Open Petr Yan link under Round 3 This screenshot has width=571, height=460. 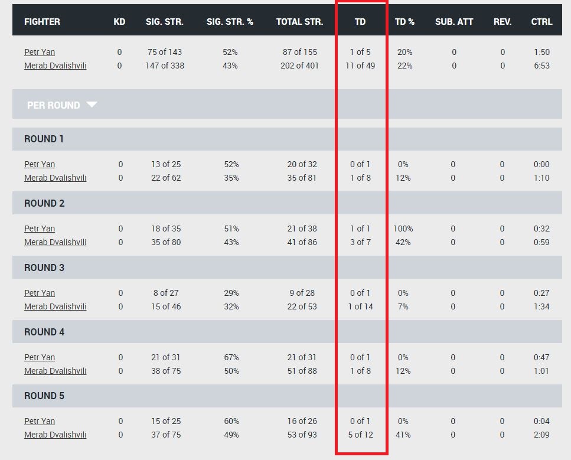point(40,293)
